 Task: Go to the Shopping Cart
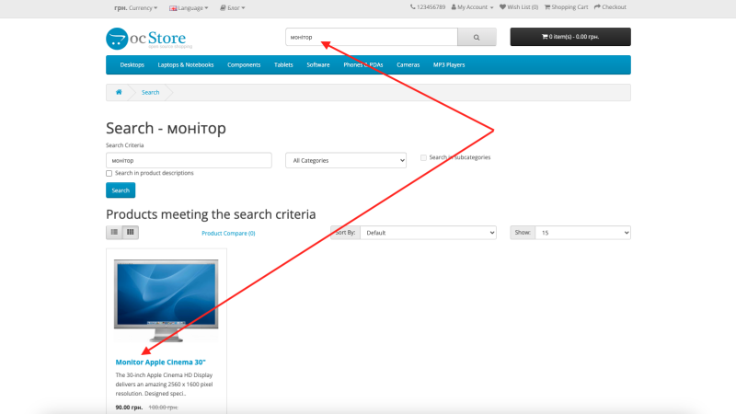pos(566,7)
